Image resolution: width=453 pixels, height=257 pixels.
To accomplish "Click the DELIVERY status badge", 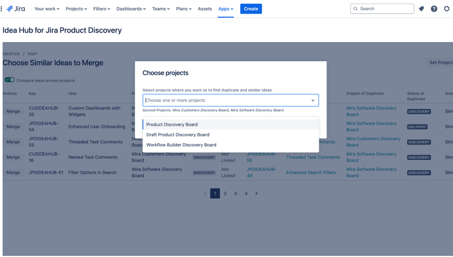I will [417, 127].
